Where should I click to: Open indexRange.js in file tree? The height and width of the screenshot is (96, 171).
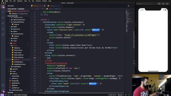tap(18, 62)
